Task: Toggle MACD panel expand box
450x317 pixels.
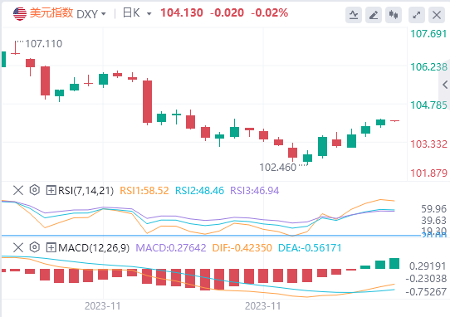Action: click(51, 247)
